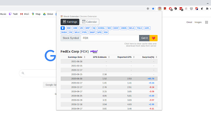Open the black circular lightning extension icon
The height and width of the screenshot is (132, 211).
(x=175, y=9)
